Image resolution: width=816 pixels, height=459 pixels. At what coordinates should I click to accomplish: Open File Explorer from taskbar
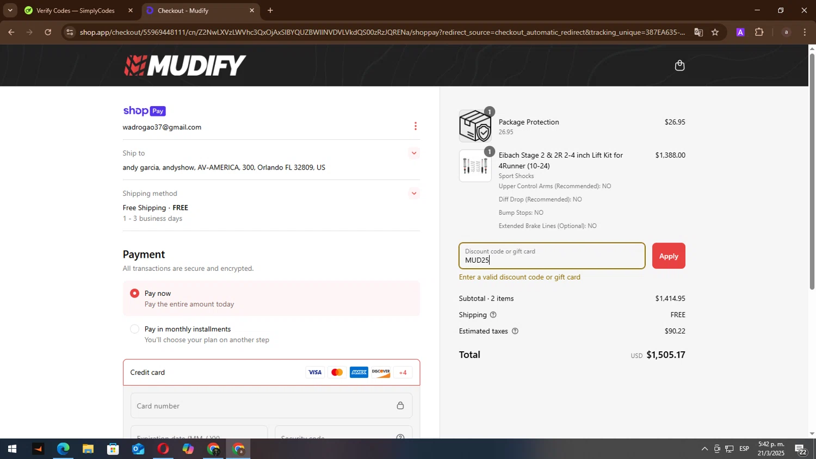tap(88, 449)
